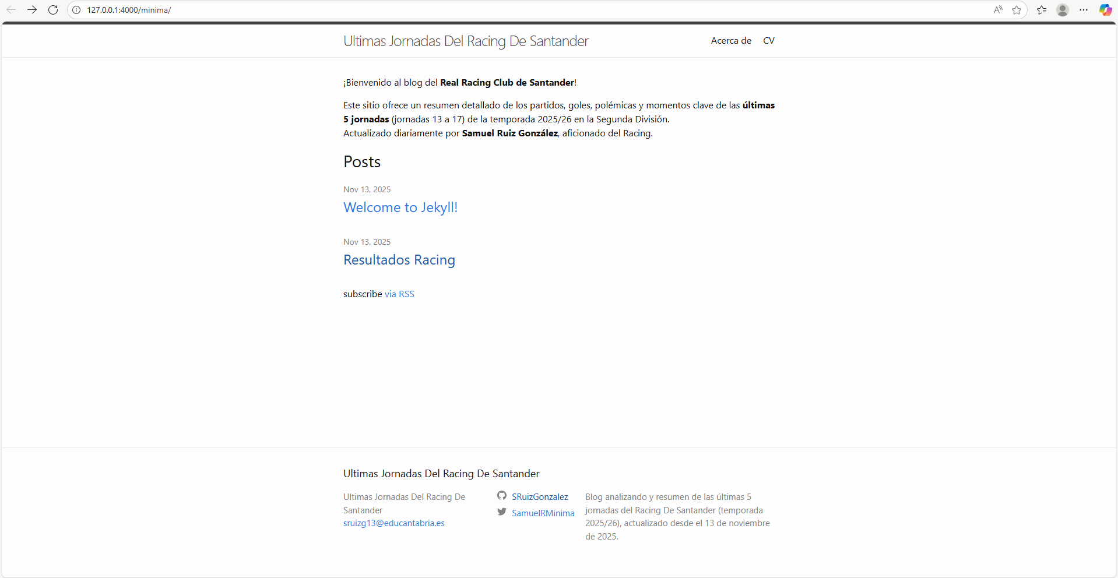The image size is (1118, 578).
Task: Activate the Read aloud icon
Action: point(998,10)
